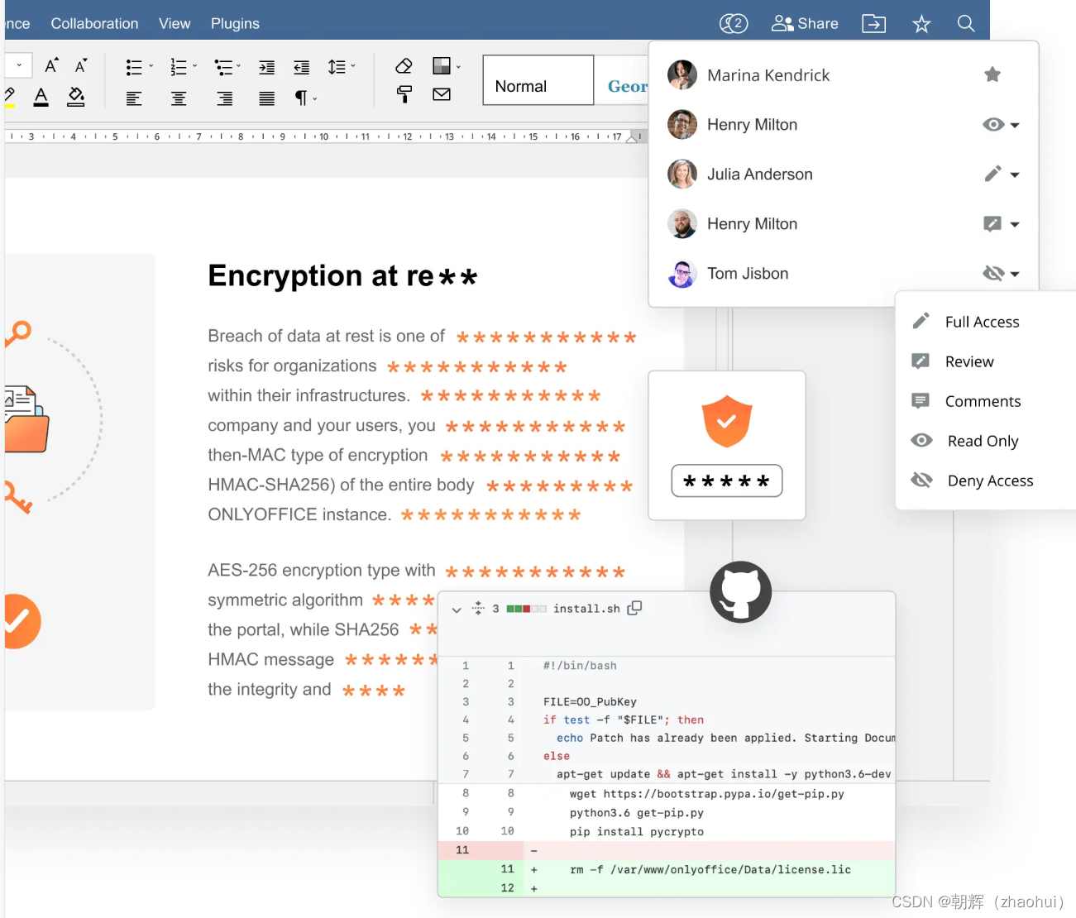Select Deny Access from permissions menu

989,481
